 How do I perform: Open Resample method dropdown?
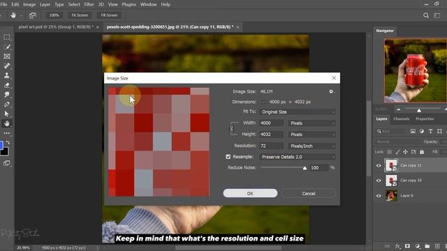click(x=298, y=157)
